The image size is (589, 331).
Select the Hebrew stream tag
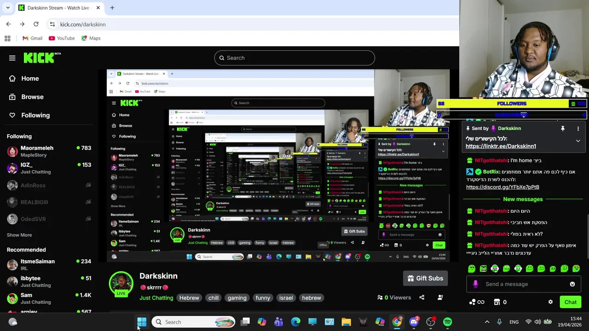point(189,298)
